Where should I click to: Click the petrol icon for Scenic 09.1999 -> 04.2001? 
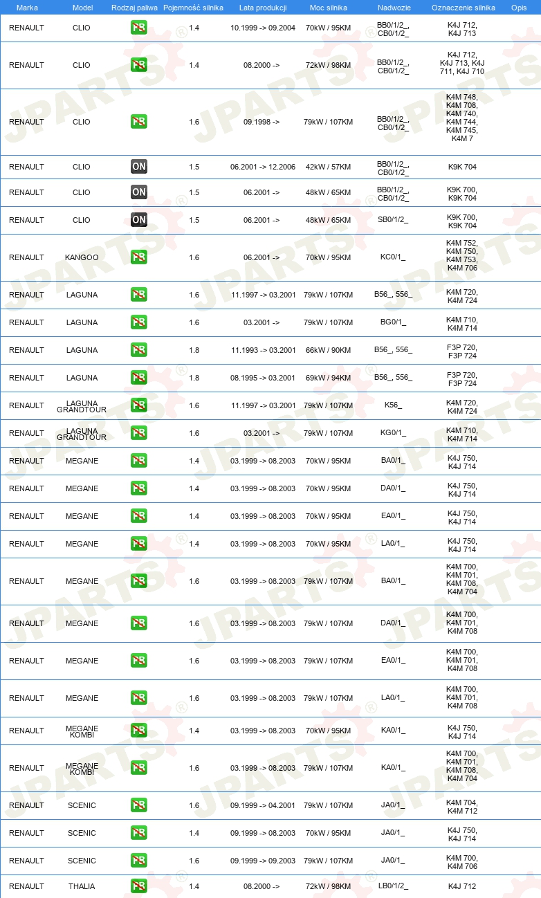[x=139, y=805]
